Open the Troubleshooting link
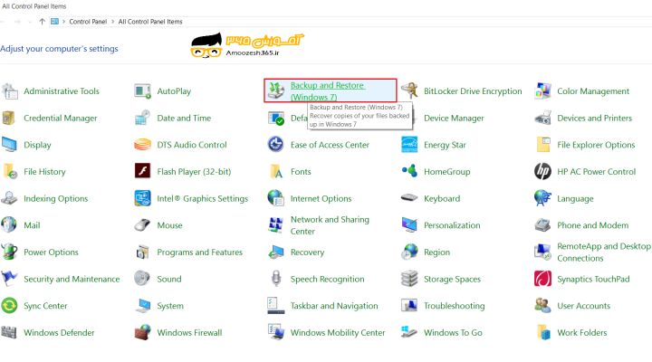 454,306
